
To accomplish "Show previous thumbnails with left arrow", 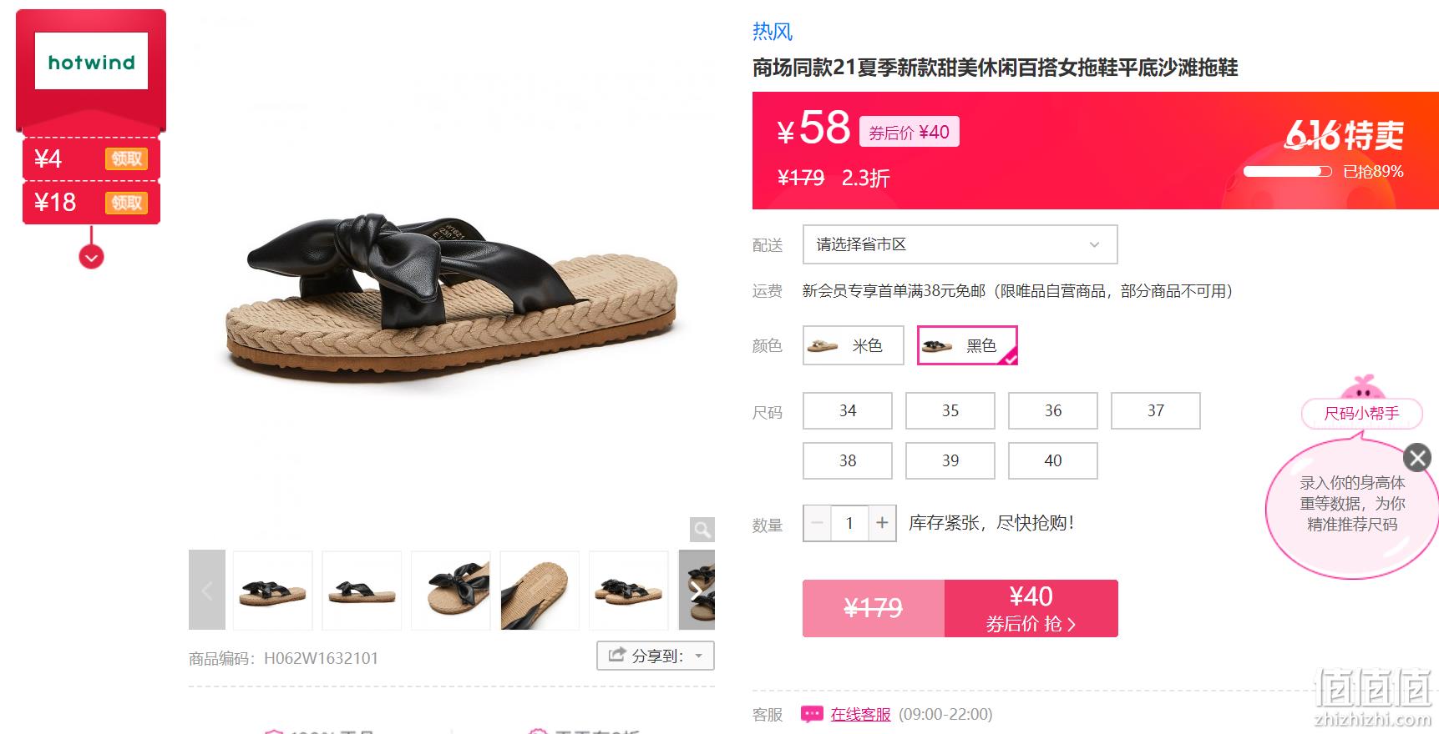I will [x=207, y=590].
